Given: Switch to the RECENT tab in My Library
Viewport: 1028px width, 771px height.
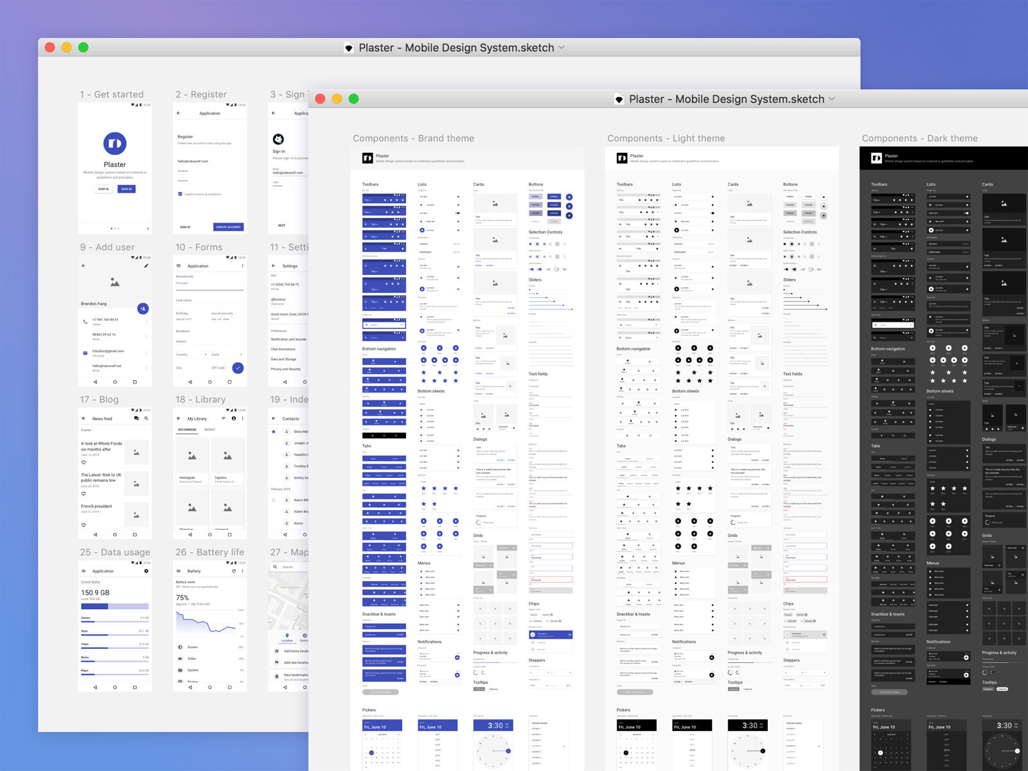Looking at the screenshot, I should [x=210, y=430].
